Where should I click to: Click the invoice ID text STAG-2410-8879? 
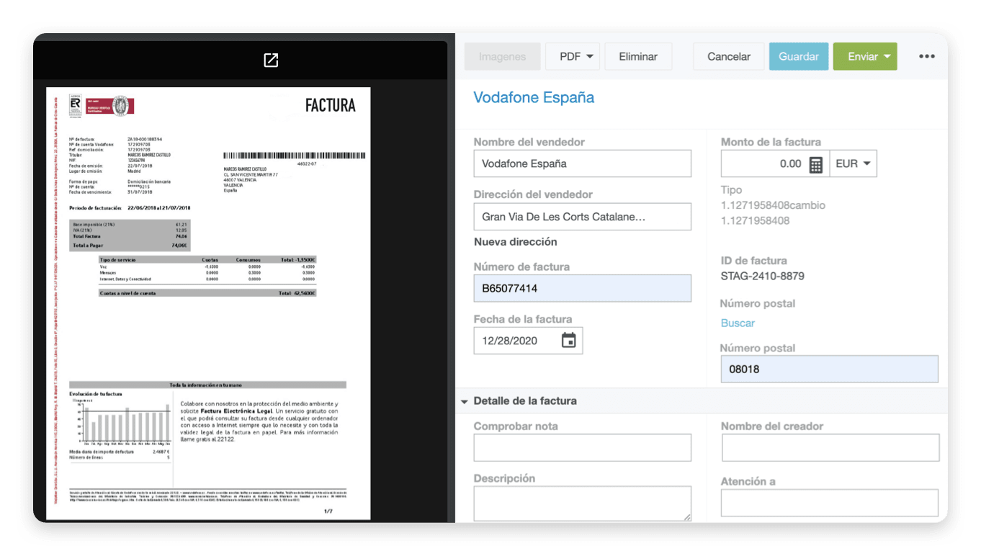[763, 276]
